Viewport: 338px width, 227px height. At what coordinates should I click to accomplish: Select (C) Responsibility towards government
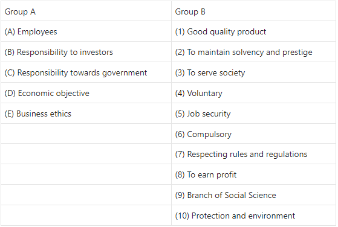86,72
